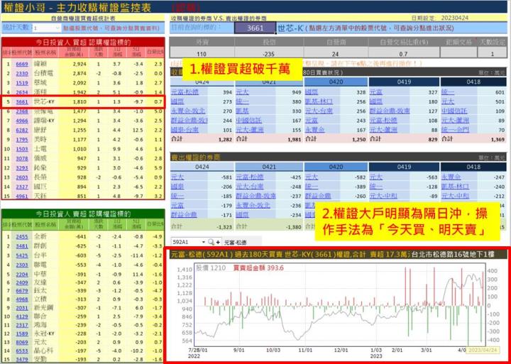Open 國票 broker link with value 273
The image size is (511, 364).
(177, 101)
